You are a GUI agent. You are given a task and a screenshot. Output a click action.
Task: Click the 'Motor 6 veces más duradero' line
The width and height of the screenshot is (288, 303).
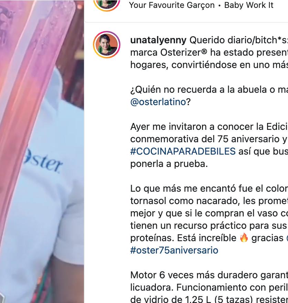209,275
